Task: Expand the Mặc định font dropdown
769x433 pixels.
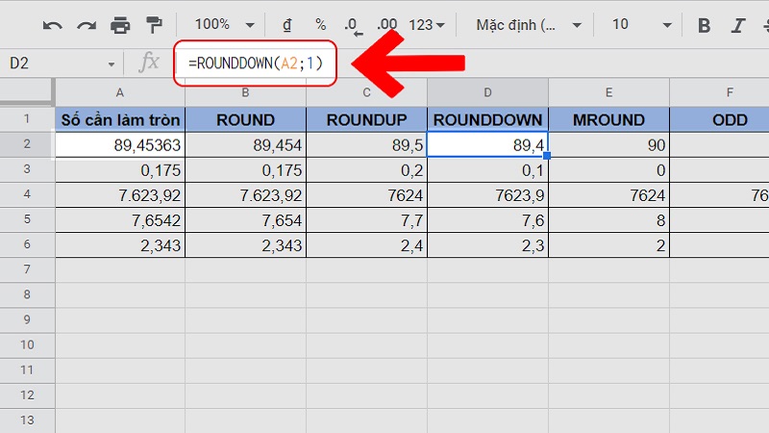Action: [529, 25]
